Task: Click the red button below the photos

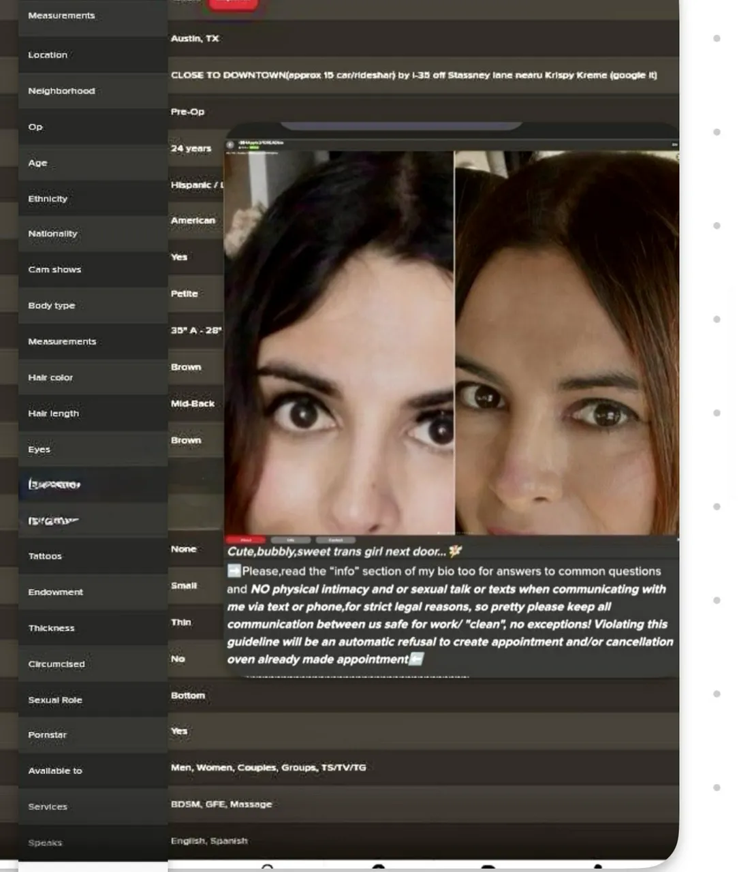Action: pyautogui.click(x=245, y=540)
